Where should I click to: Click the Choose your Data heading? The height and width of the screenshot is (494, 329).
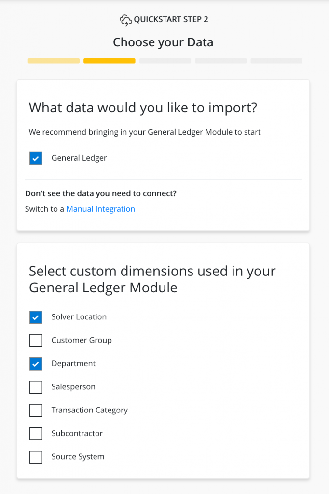[163, 42]
